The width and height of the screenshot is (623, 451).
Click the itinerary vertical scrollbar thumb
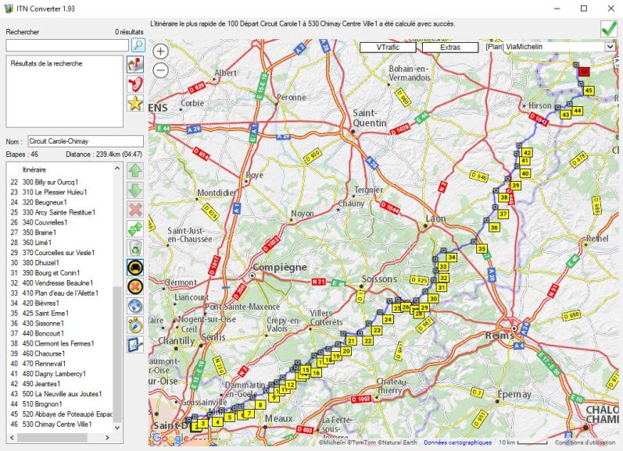tap(117, 353)
